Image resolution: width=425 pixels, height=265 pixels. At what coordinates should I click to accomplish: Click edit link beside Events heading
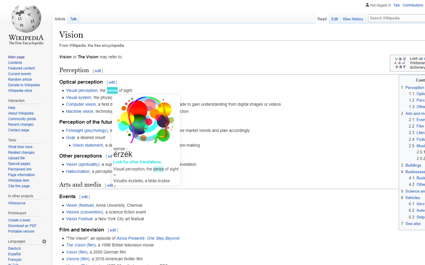84,197
